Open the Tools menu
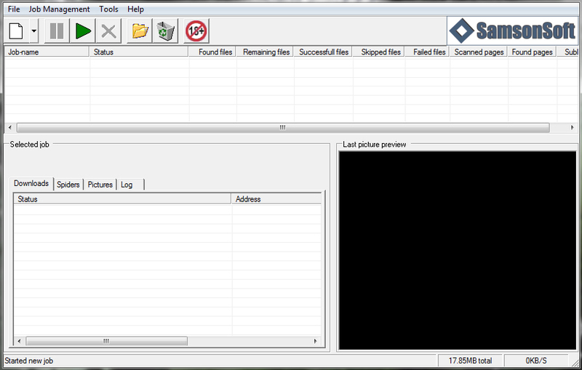Image resolution: width=582 pixels, height=370 pixels. pyautogui.click(x=108, y=9)
